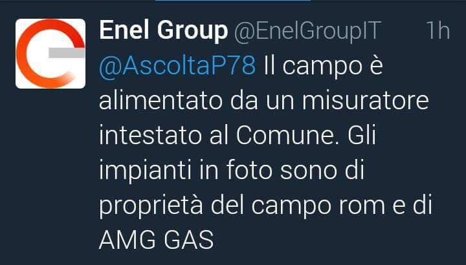Click the word 'misuratore' in the tweet

coord(366,100)
